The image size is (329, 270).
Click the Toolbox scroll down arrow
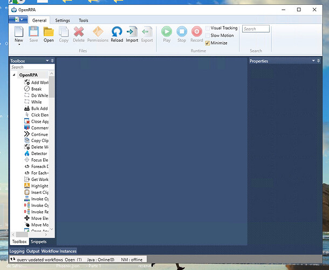pos(52,229)
